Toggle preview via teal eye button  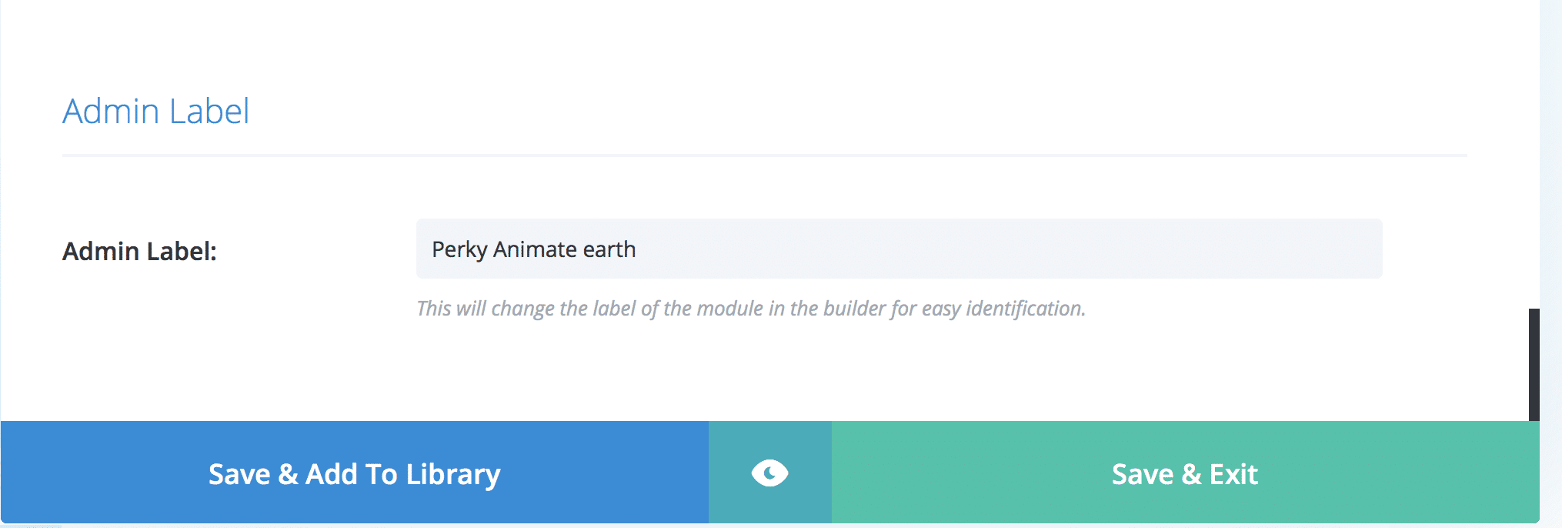[x=769, y=473]
